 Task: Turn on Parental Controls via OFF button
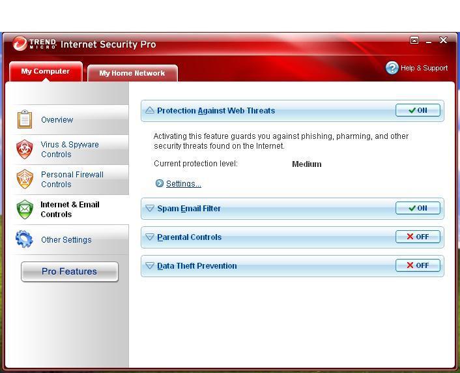[418, 237]
